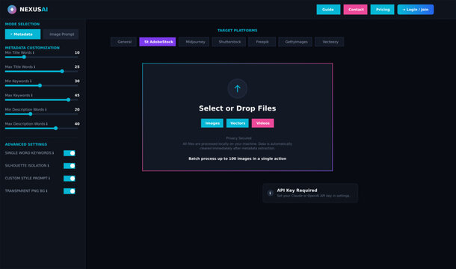Toggle Single Word Keywords switch
The image size is (456, 269).
tap(70, 153)
